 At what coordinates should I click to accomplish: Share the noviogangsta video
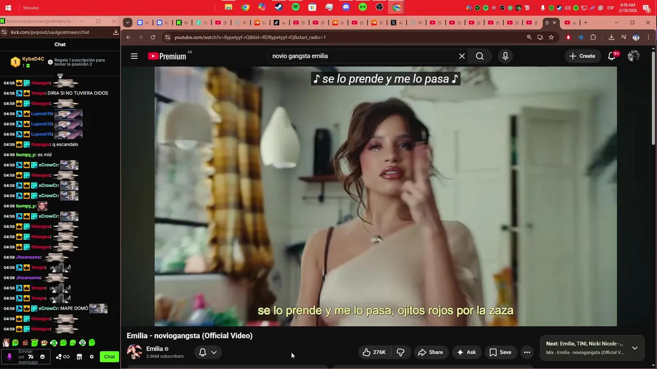(x=430, y=352)
